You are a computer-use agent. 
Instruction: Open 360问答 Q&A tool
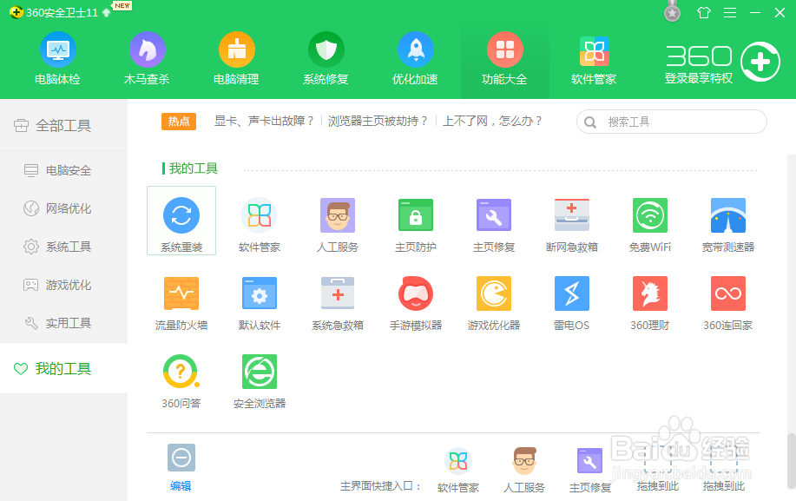pos(181,381)
